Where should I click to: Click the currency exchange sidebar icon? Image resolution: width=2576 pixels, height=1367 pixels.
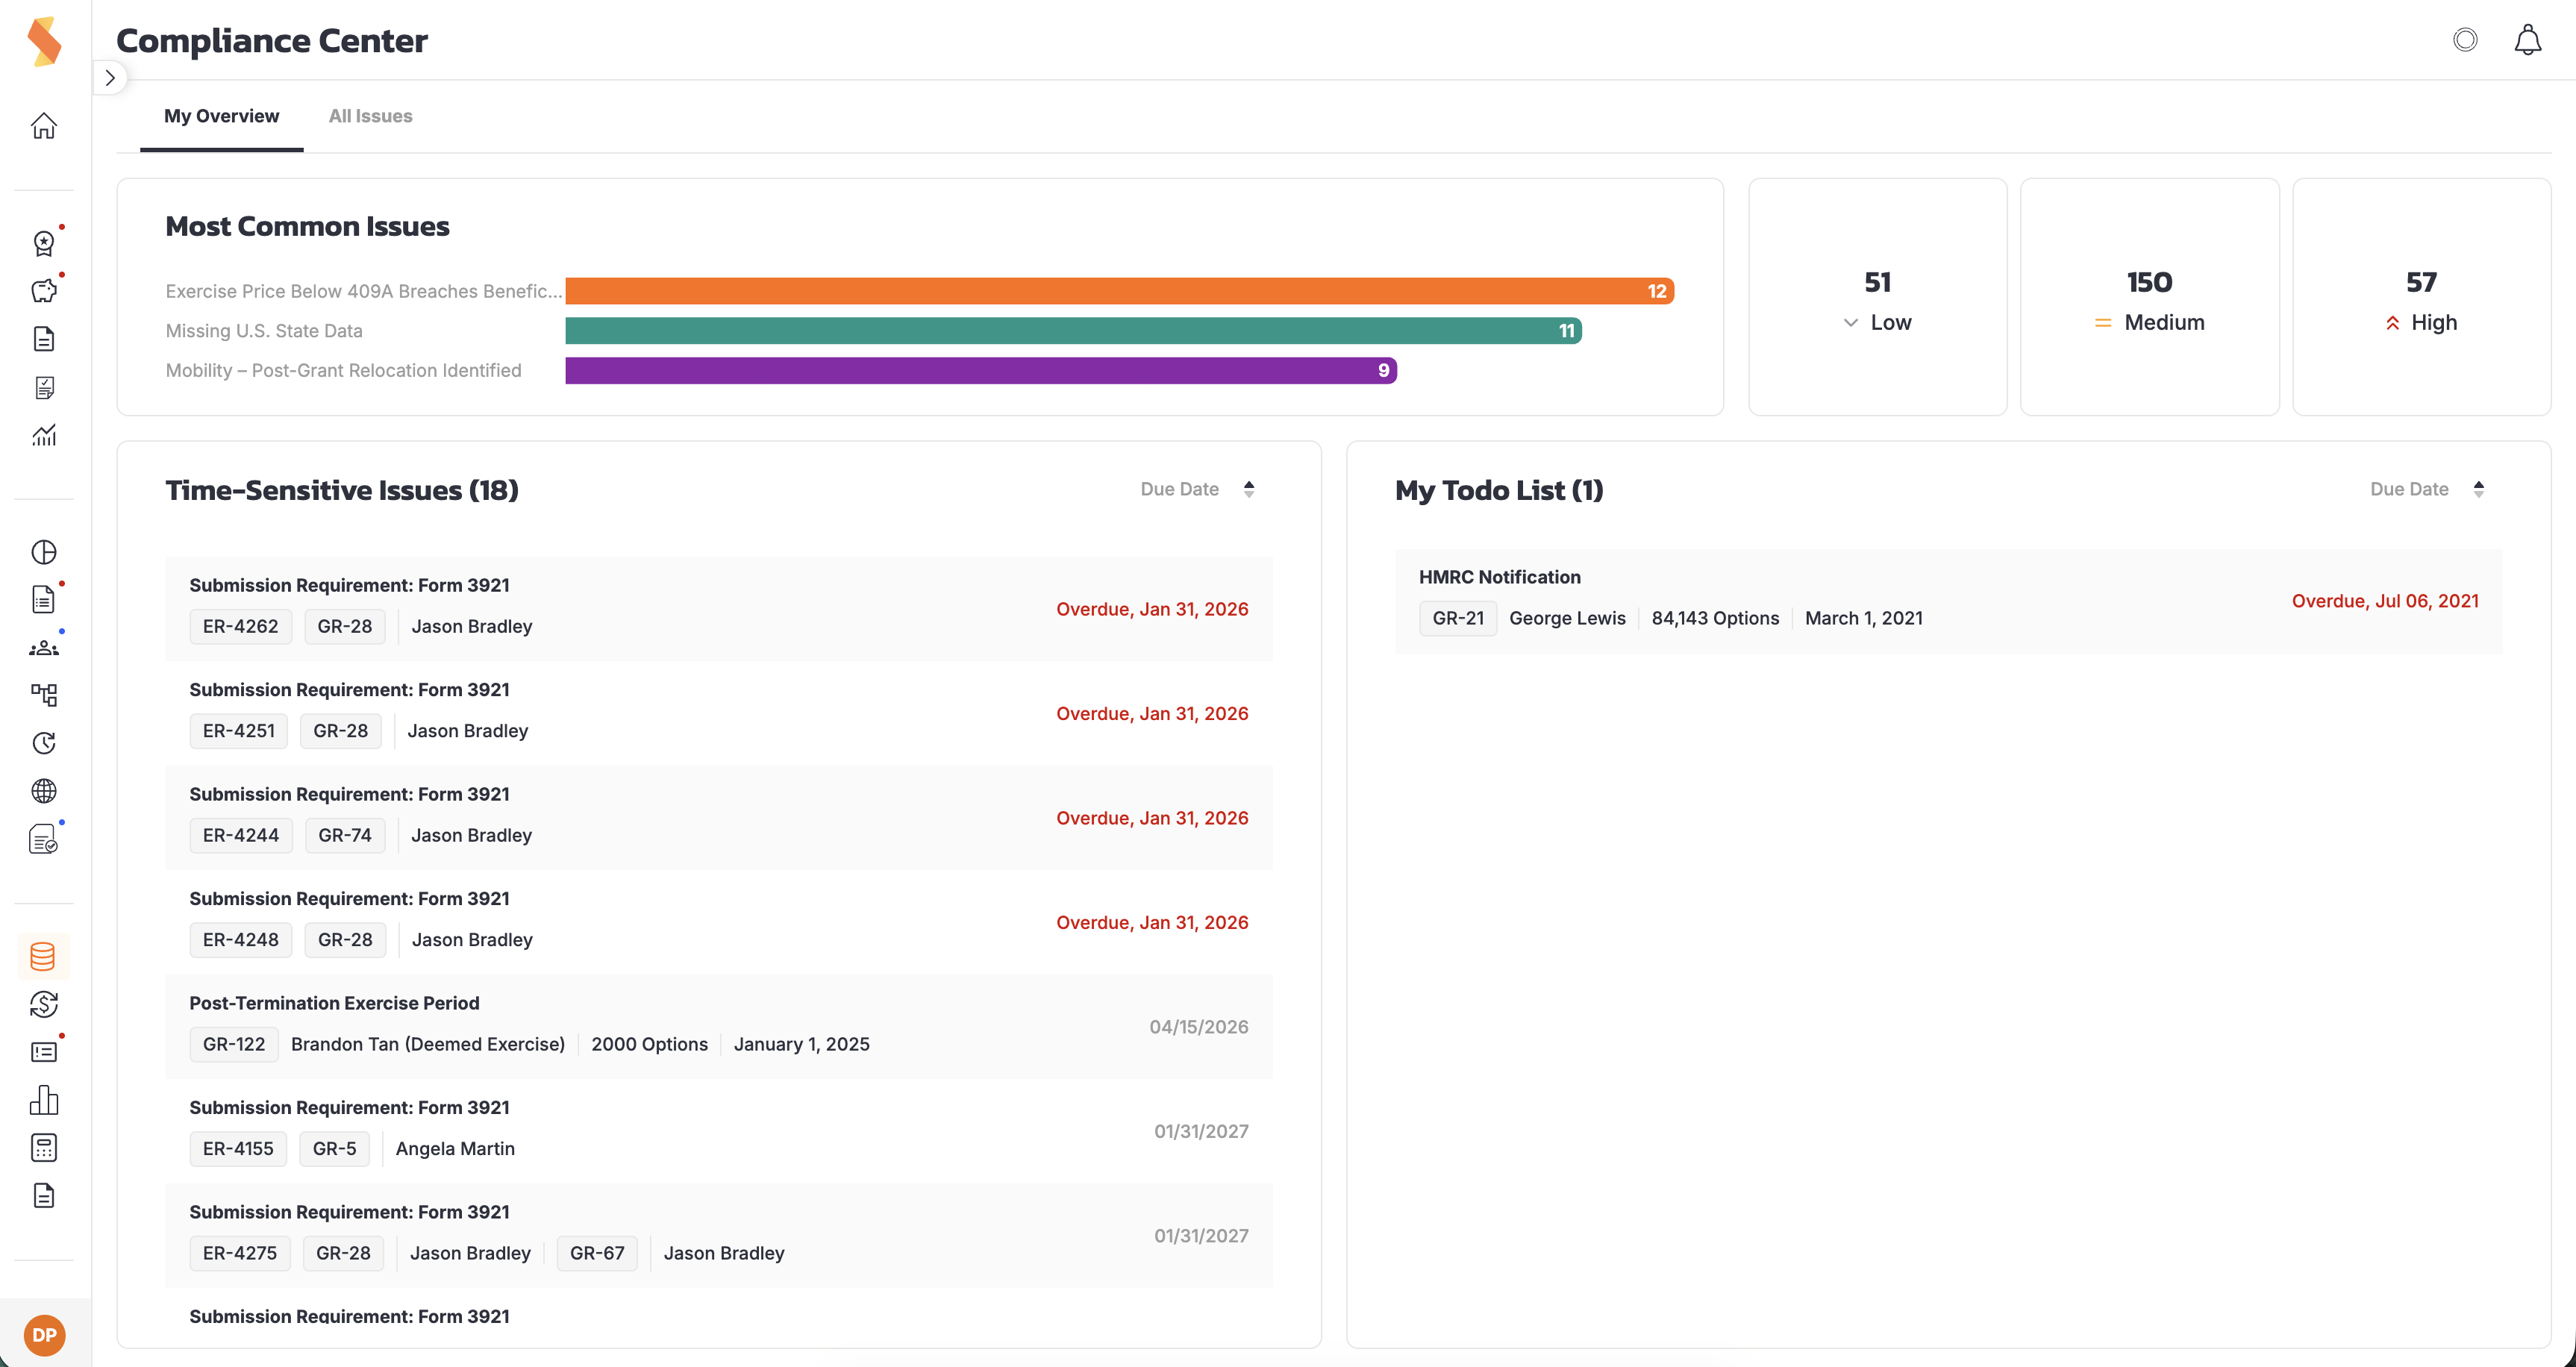[44, 1004]
